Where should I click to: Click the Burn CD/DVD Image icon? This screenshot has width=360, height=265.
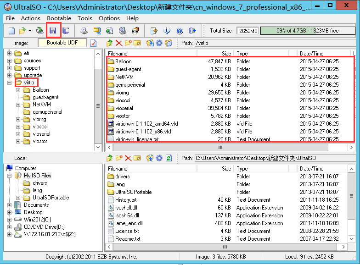click(135, 30)
